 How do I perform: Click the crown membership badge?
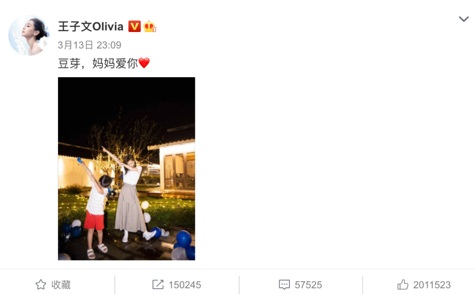click(150, 26)
